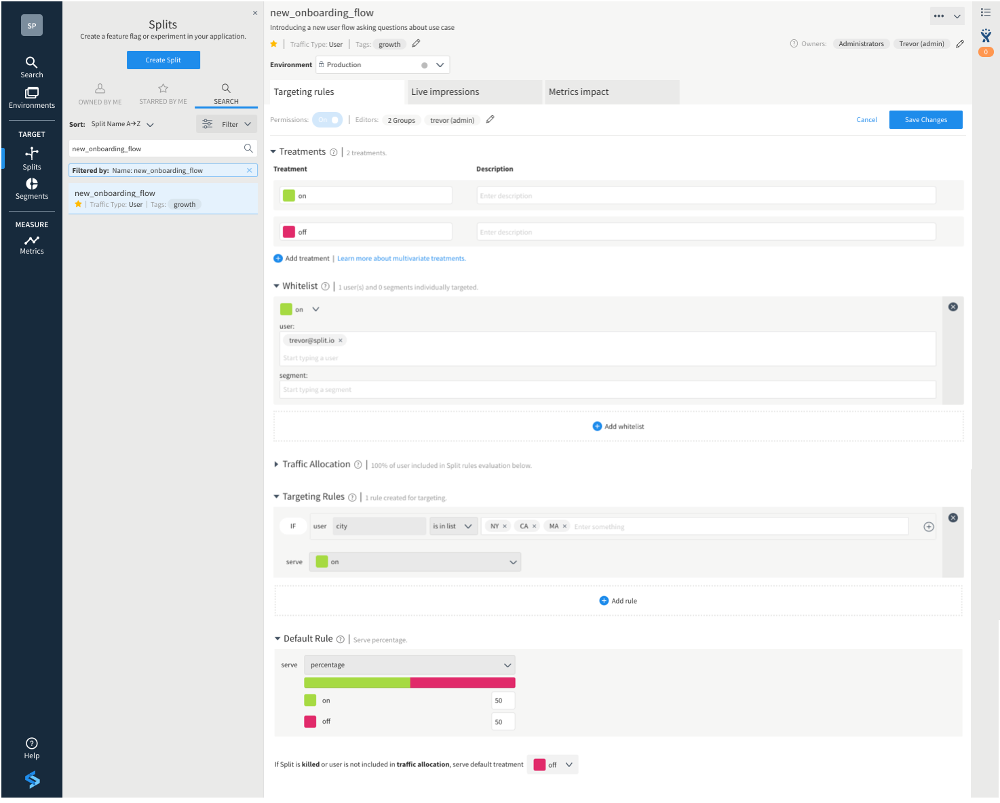Edit tags with the pencil icon
This screenshot has height=803, width=1000.
click(x=416, y=43)
